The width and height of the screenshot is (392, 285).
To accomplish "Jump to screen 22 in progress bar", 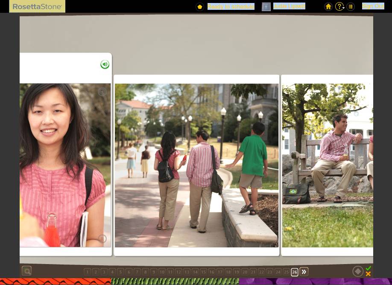I will point(261,272).
